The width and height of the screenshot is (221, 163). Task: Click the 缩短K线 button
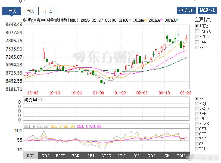[207, 10]
